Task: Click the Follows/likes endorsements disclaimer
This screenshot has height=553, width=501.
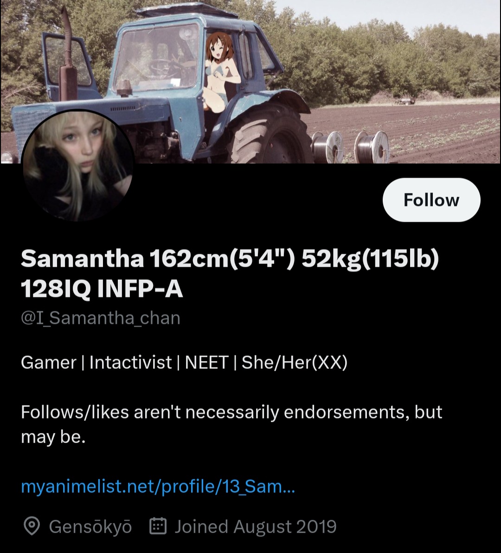Action: (x=231, y=424)
